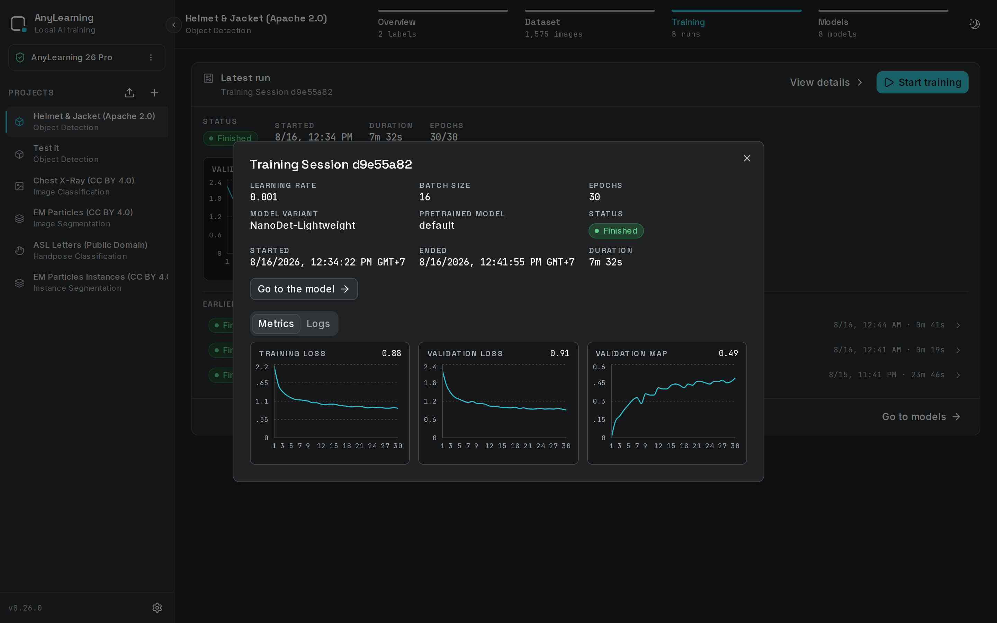This screenshot has width=997, height=623.
Task: Click the Finished status badge in the dialog
Action: (616, 231)
